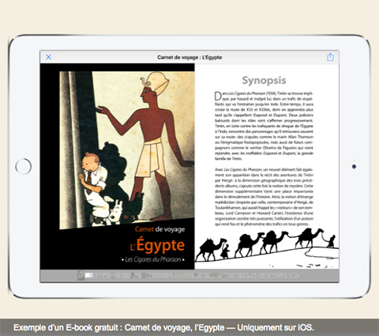The width and height of the screenshot is (379, 336).
Task: Select the second white page thumbnail
Action: pyautogui.click(x=88, y=275)
